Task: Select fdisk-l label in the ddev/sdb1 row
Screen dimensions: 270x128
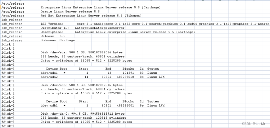Action: (x=8, y=105)
